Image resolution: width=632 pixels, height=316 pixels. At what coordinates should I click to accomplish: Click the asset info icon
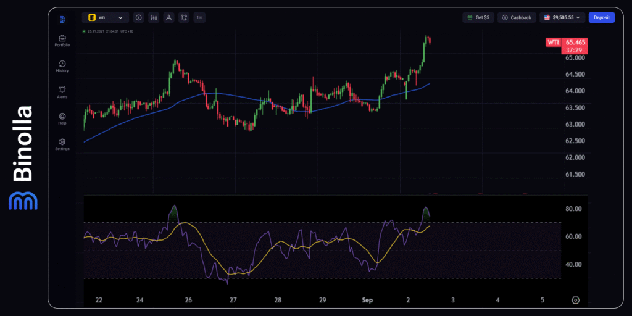point(138,18)
